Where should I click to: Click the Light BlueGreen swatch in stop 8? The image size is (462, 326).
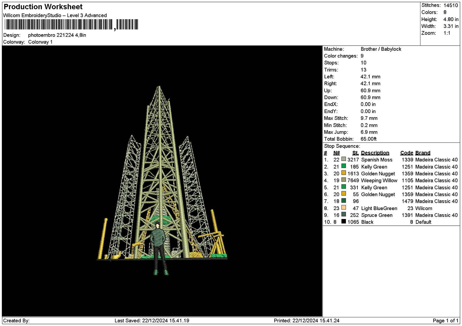[x=344, y=208]
